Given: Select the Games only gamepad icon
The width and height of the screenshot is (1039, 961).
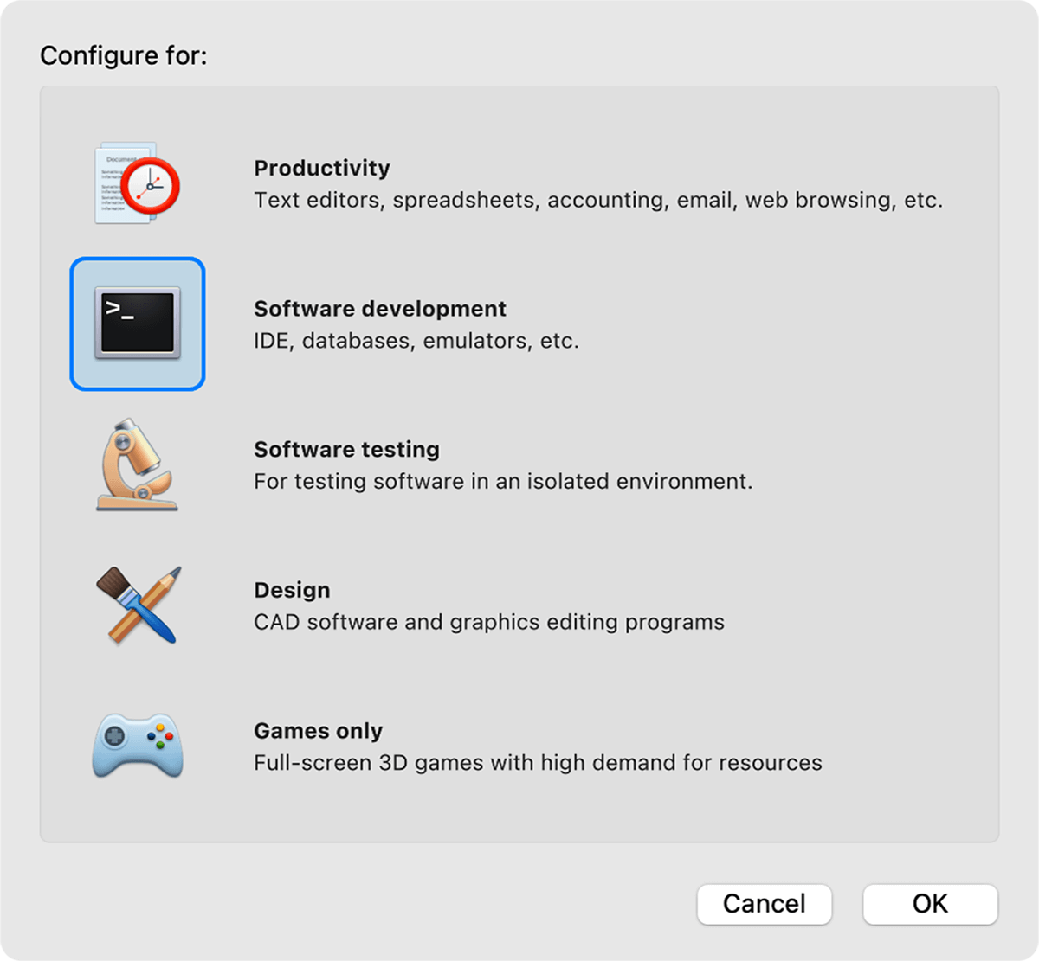Looking at the screenshot, I should [138, 746].
